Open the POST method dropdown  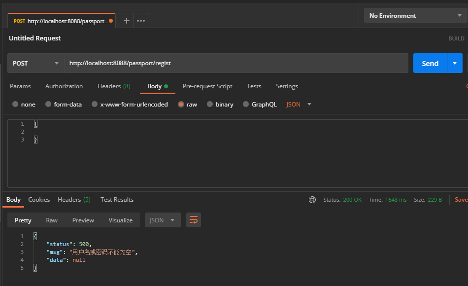(36, 63)
